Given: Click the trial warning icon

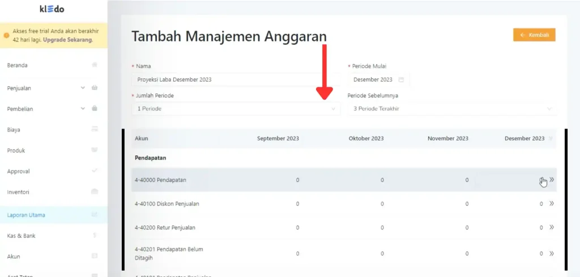Looking at the screenshot, I should 6,36.
